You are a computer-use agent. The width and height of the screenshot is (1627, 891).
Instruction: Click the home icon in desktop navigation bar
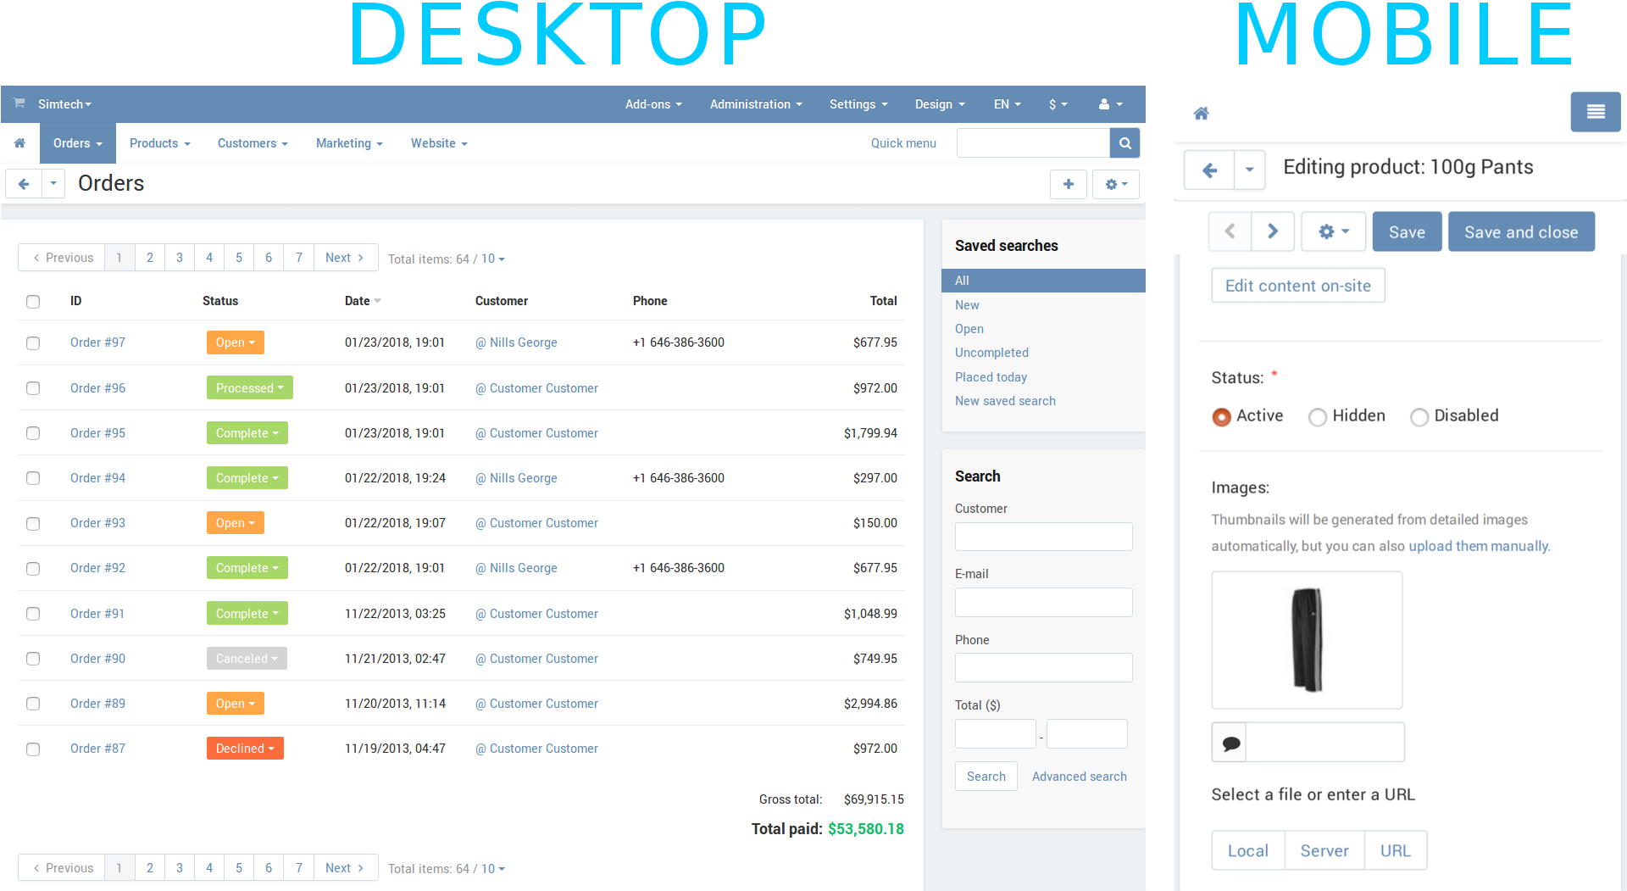coord(19,143)
